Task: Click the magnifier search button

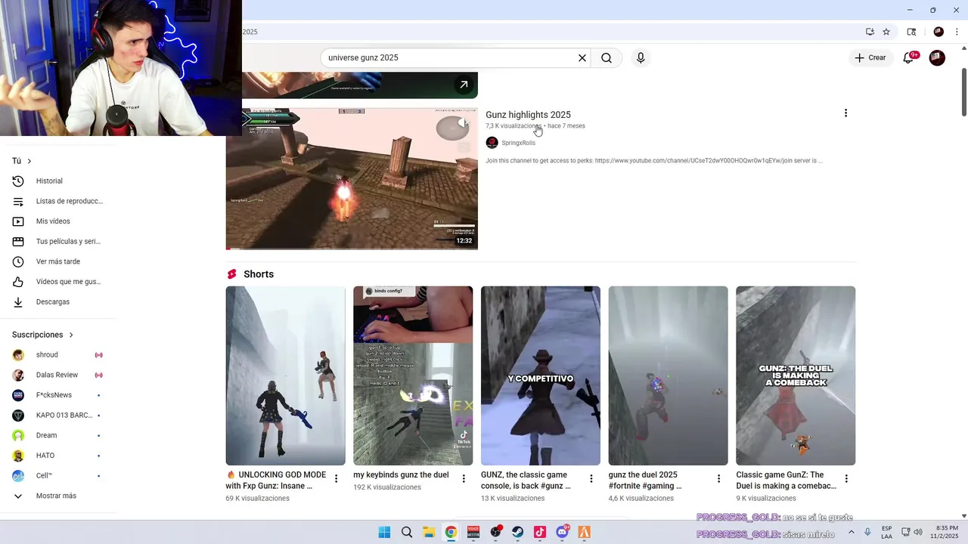Action: click(x=607, y=58)
